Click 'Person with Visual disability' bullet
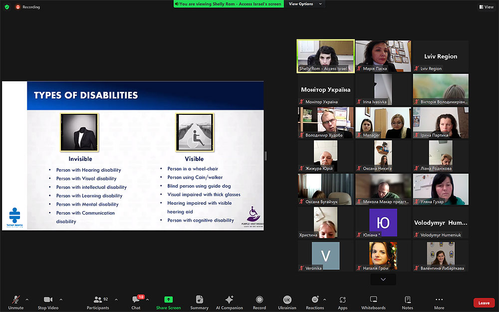The height and width of the screenshot is (312, 499). pyautogui.click(x=86, y=179)
